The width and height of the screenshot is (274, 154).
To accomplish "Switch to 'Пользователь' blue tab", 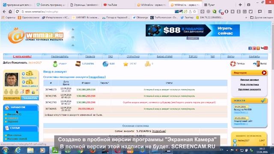I will coord(30,98).
